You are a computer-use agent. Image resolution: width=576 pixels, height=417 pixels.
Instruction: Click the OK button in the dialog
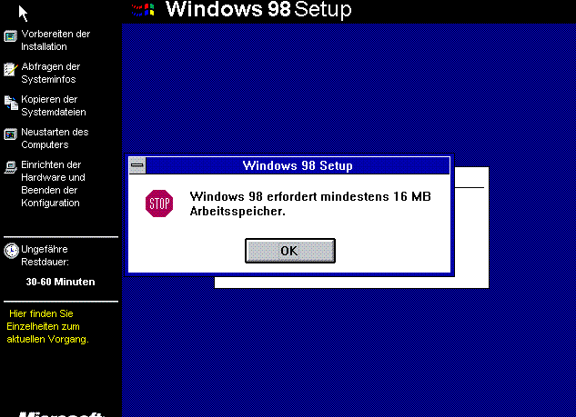[290, 251]
